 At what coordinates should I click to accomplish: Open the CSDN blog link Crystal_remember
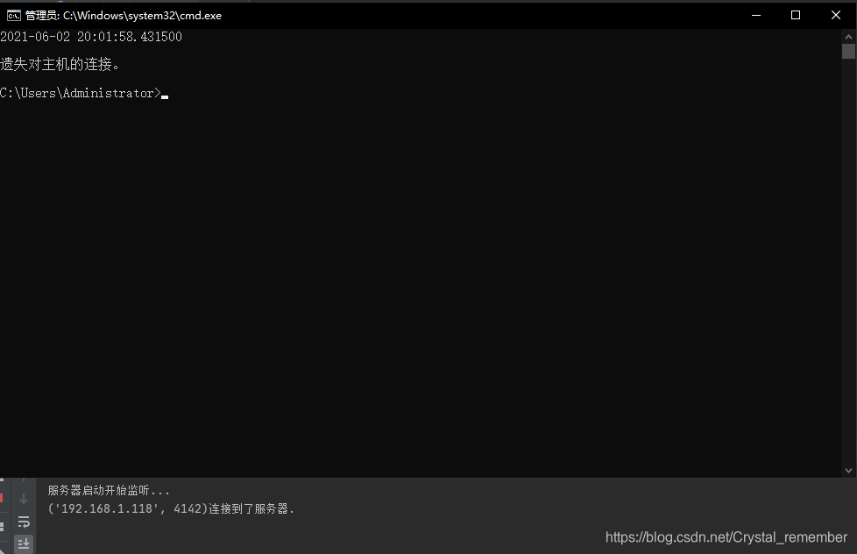726,537
